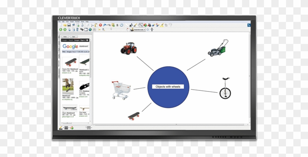Switch to the Shapes side tab
Viewport: 308px width, 157px height.
(x=59, y=49)
